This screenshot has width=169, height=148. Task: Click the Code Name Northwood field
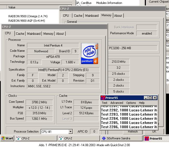pos(41,51)
